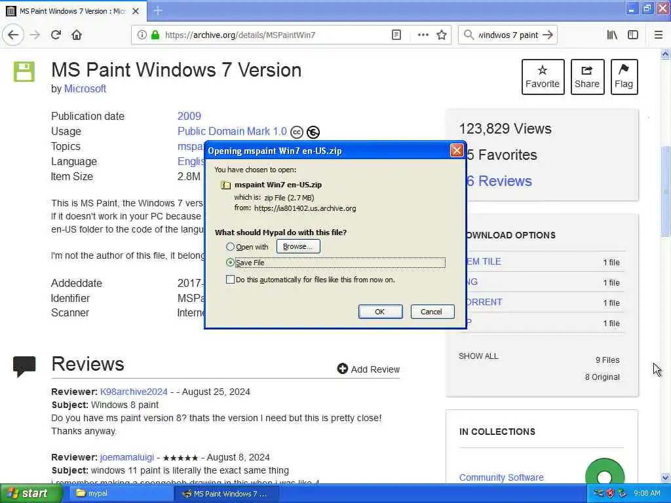Toggle reader view icon in address bar
671x503 pixels.
(396, 35)
